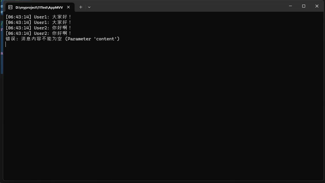Click the empty title bar area
Image resolution: width=325 pixels, height=183 pixels.
click(187, 6)
